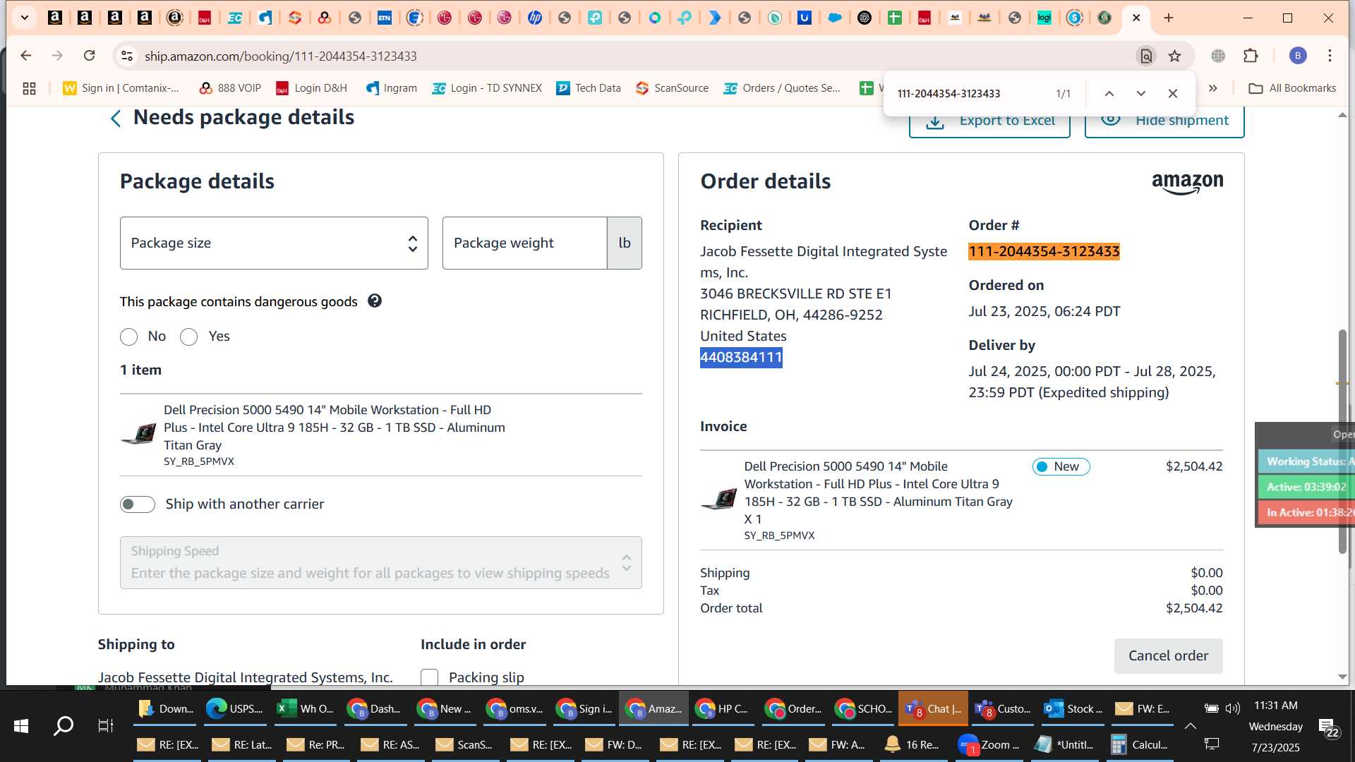This screenshot has width=1355, height=762.
Task: Click Dell laptop thumbnail in Invoice
Action: 718,499
